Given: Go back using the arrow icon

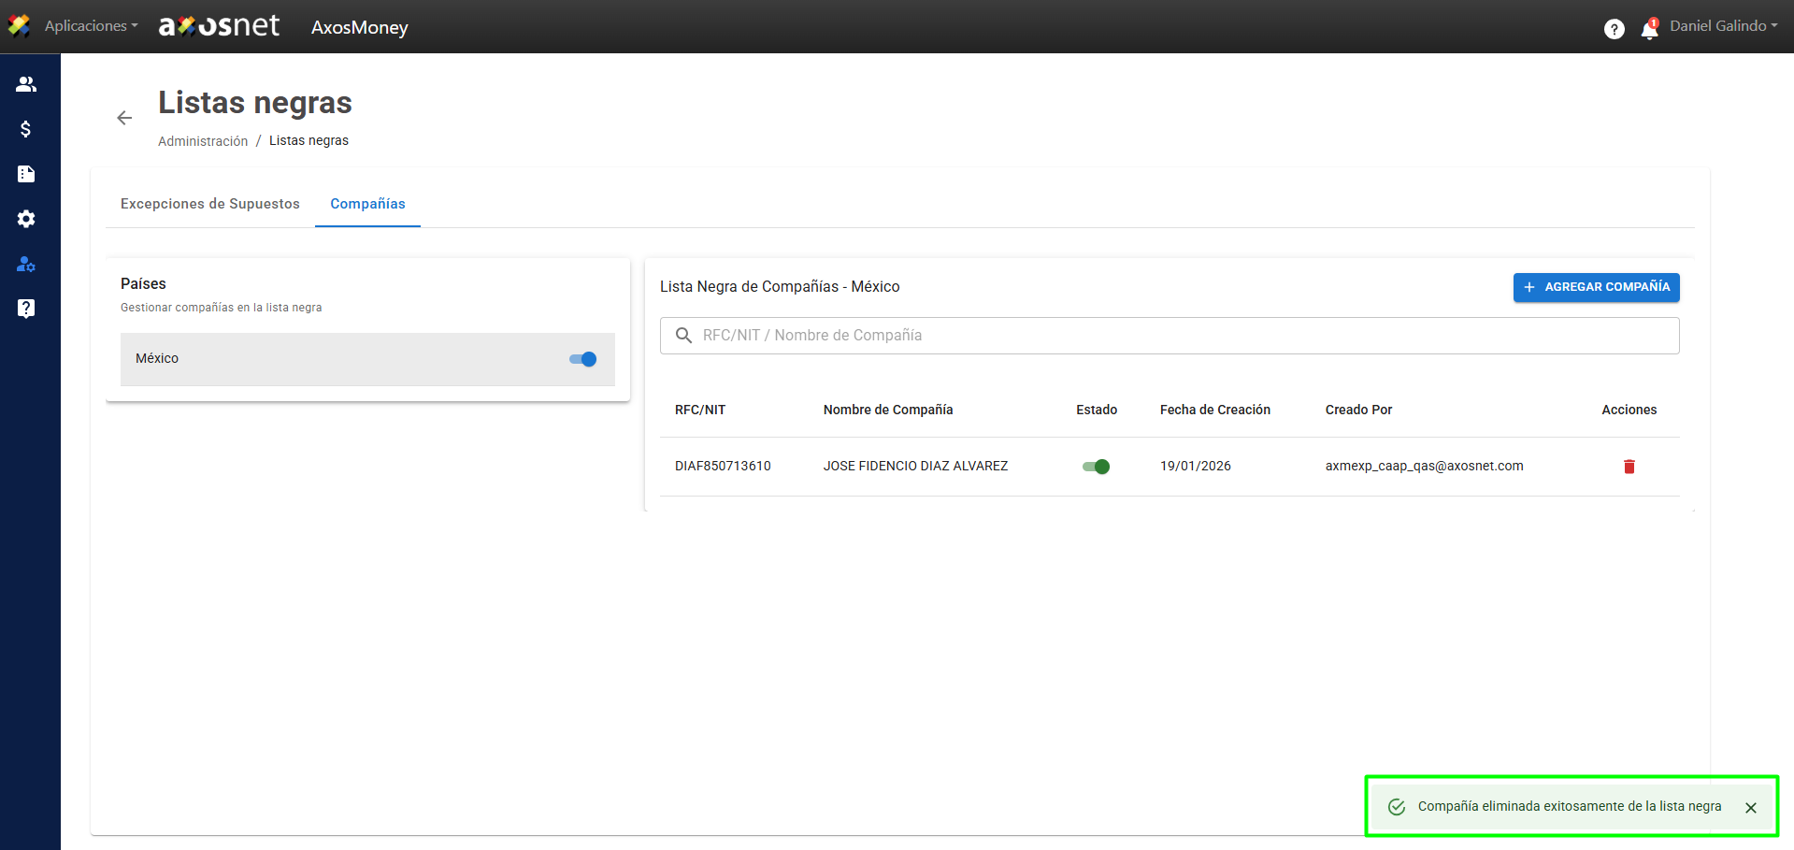Looking at the screenshot, I should pyautogui.click(x=124, y=118).
